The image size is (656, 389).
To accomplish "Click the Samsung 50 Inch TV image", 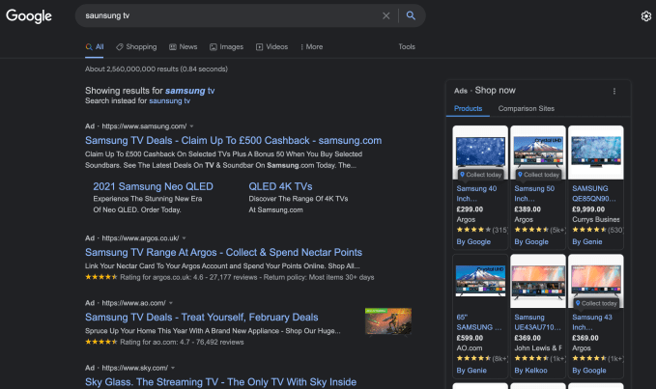I will pyautogui.click(x=538, y=153).
